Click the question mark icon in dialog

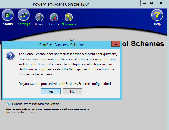(x=10, y=56)
